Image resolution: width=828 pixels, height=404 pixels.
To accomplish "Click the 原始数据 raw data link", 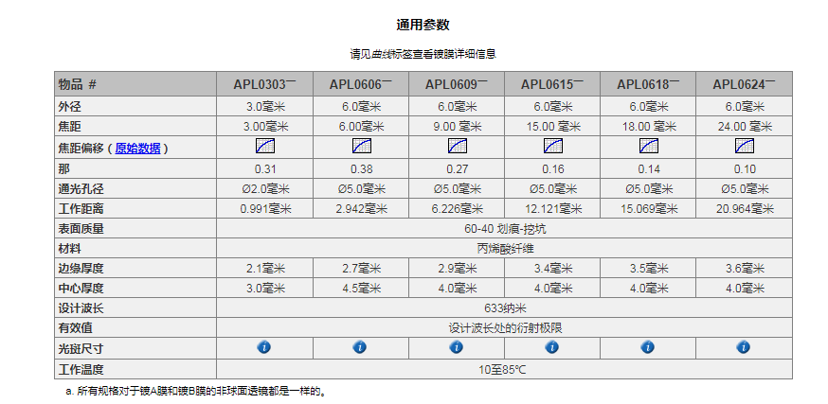I will pos(137,149).
